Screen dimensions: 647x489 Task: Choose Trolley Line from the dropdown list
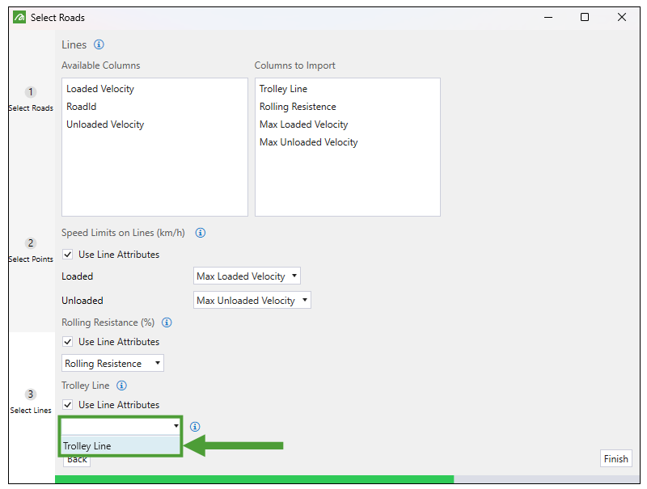(x=121, y=445)
